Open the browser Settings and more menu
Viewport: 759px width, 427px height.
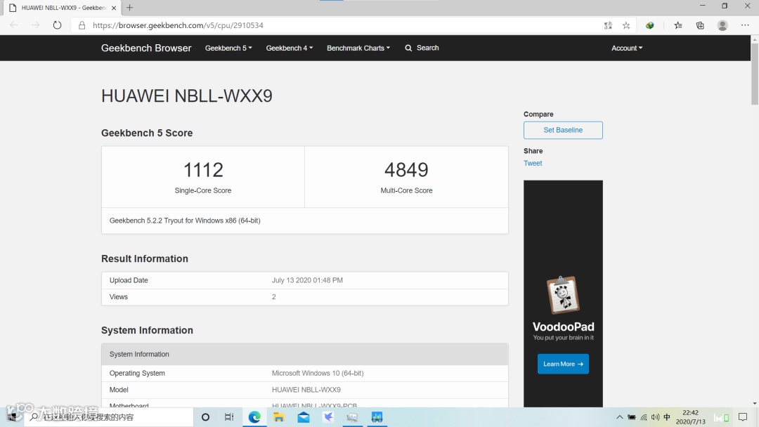(745, 25)
